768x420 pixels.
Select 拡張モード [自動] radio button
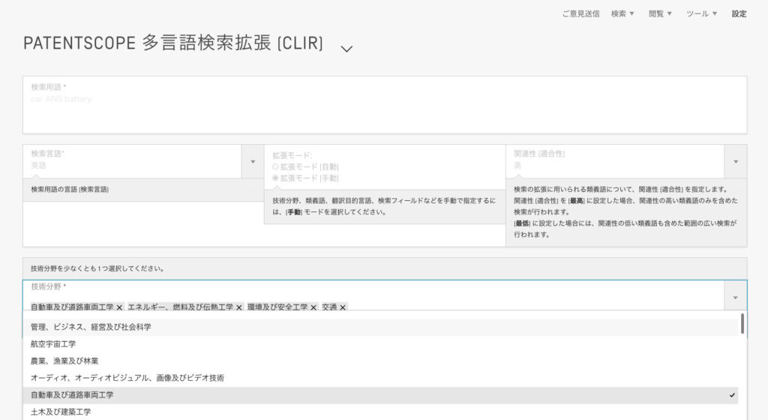tap(275, 166)
